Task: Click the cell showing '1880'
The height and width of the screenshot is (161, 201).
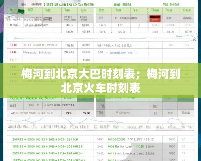Action: pos(86,52)
